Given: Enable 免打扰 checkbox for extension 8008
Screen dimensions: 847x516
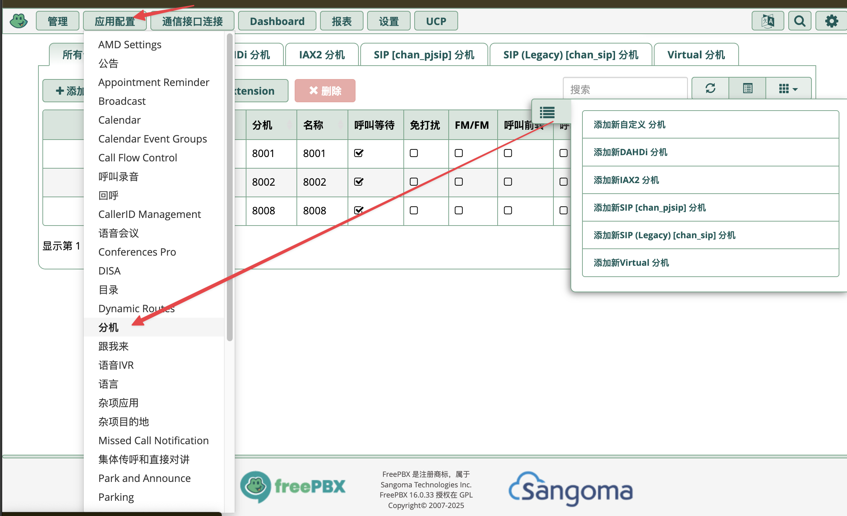Looking at the screenshot, I should [x=414, y=210].
